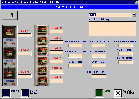Click the NOTE for T4 only text area
The height and width of the screenshot is (99, 139).
point(112,29)
